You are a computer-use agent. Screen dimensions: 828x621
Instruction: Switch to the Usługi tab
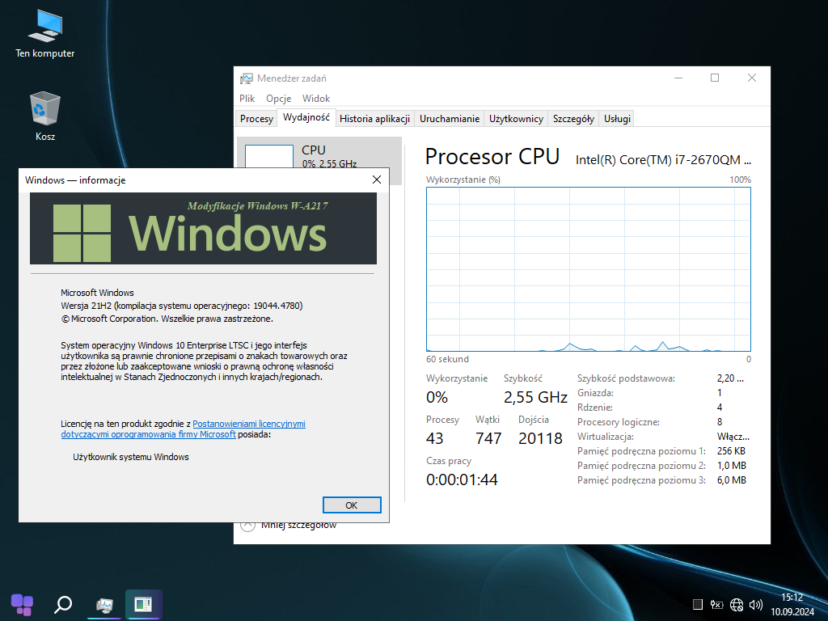617,119
